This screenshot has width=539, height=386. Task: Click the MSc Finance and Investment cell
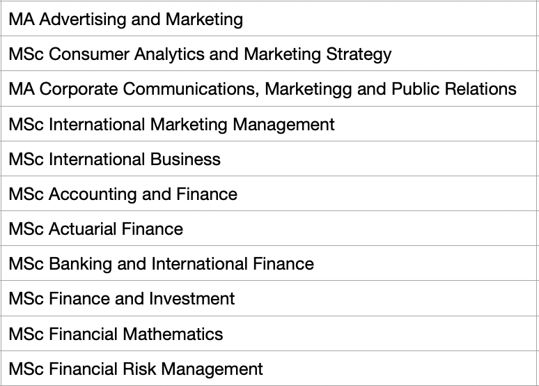pos(122,299)
